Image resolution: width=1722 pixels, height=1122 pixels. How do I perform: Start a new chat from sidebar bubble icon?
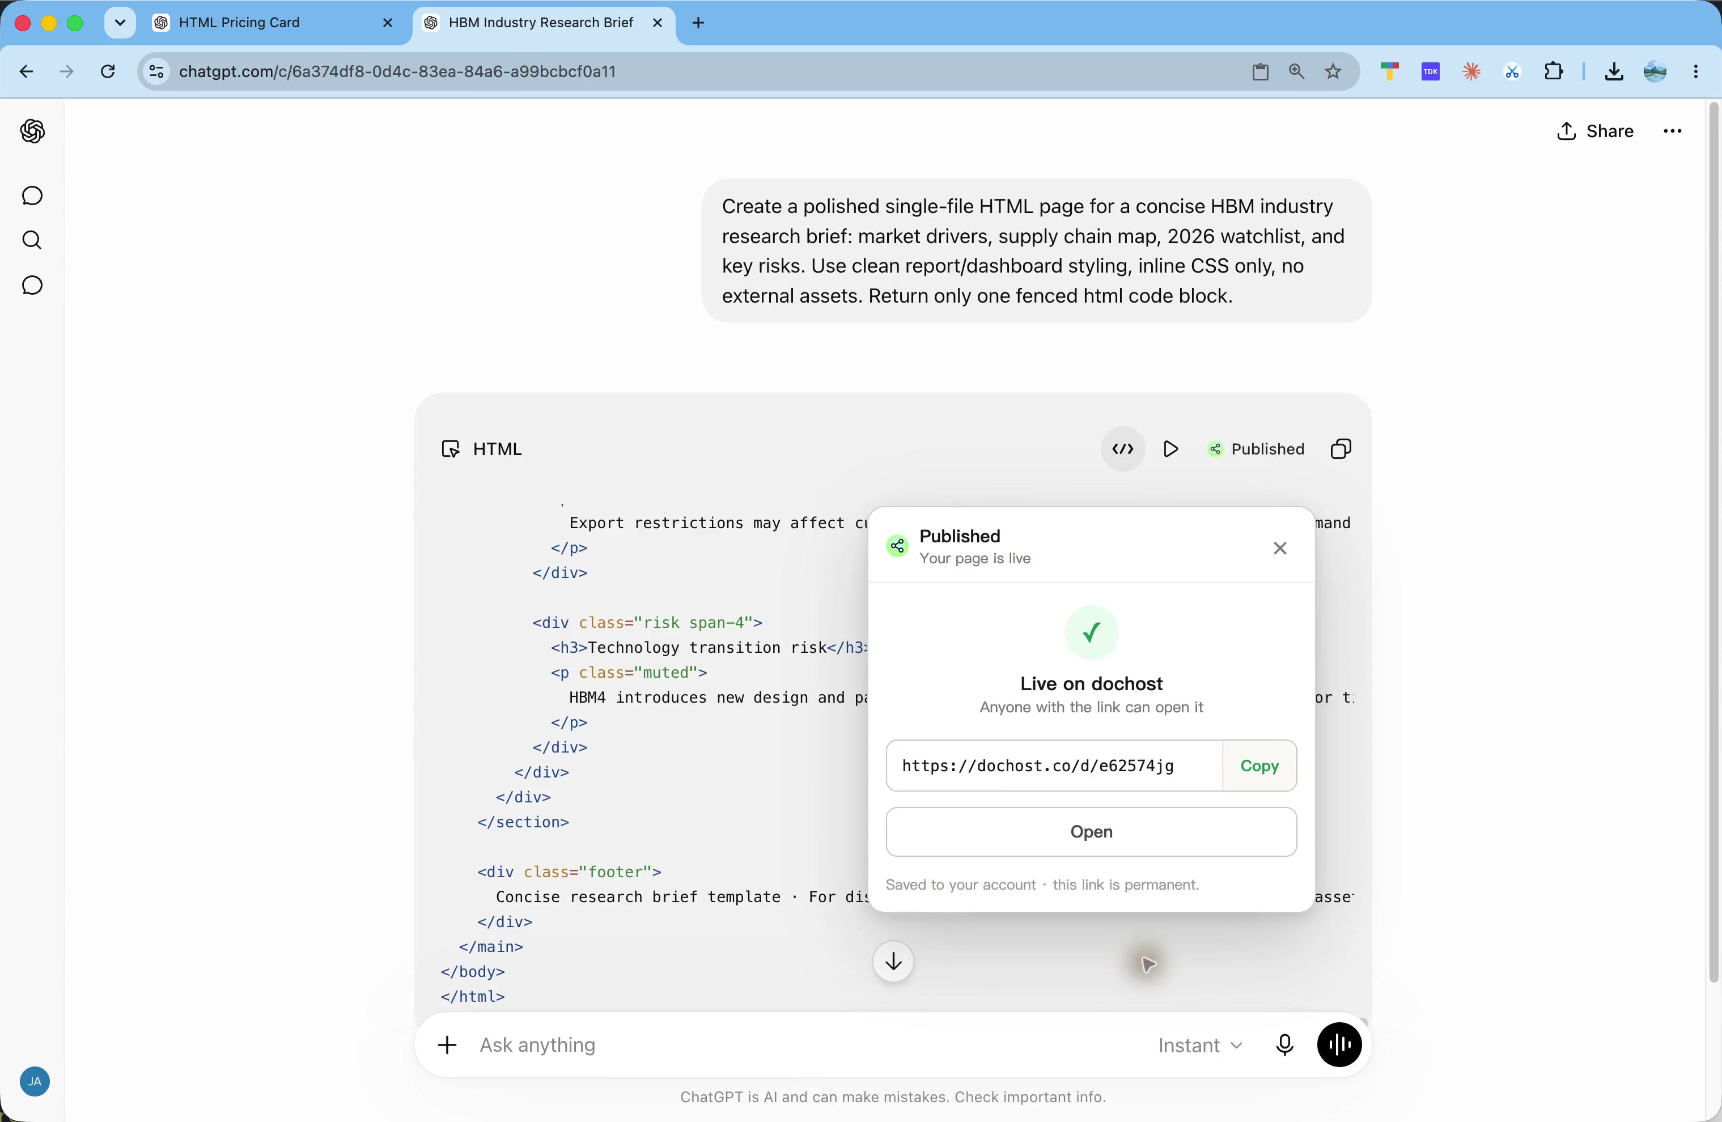(x=32, y=195)
